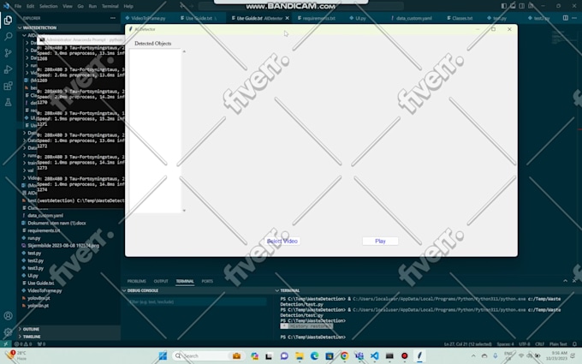Collapse the DEBUG CONSOLE section
The image size is (582, 364).
coord(143,290)
